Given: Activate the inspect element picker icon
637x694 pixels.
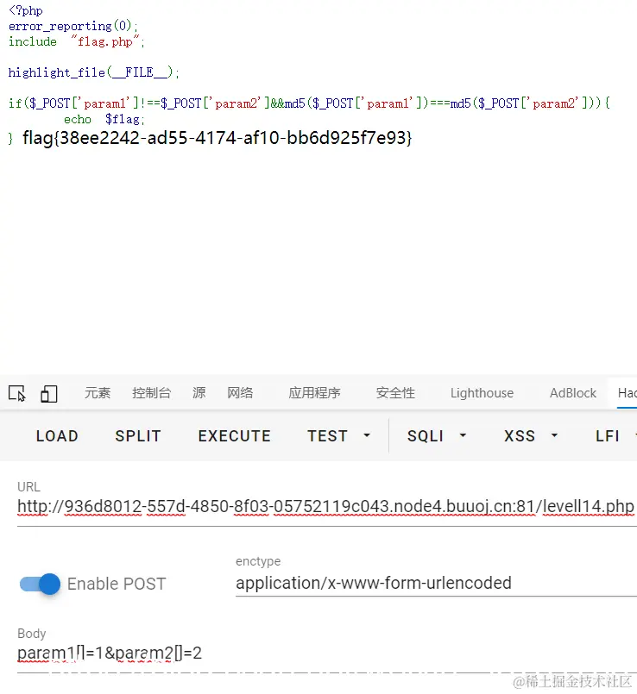Looking at the screenshot, I should coord(17,393).
